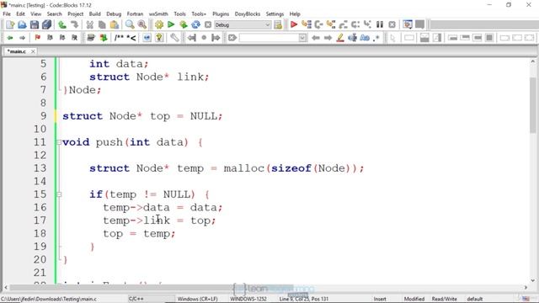The image size is (539, 303).
Task: Open the DoxyBlocks menu
Action: (248, 13)
